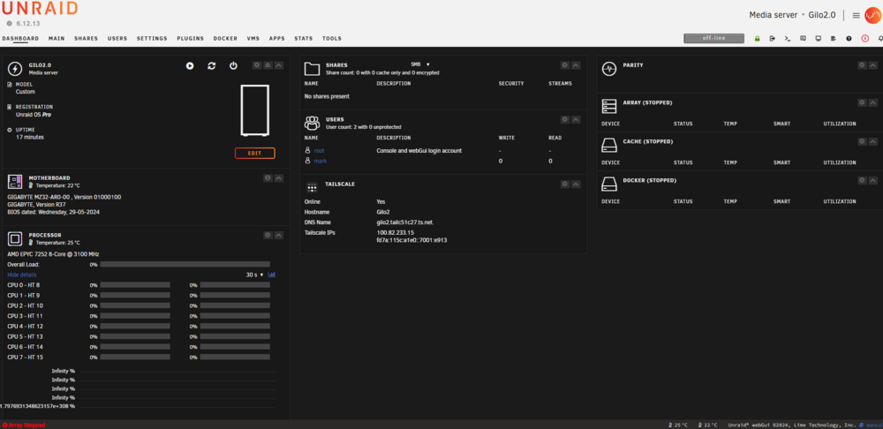Click the Overall Load progress bar
Screen dimensions: 883x429
[x=185, y=264]
